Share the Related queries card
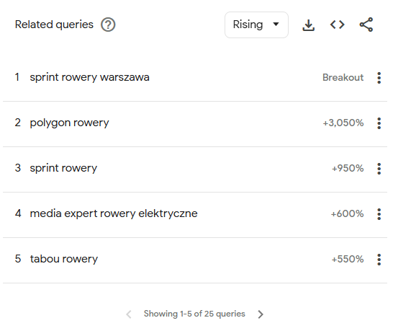 click(x=366, y=25)
